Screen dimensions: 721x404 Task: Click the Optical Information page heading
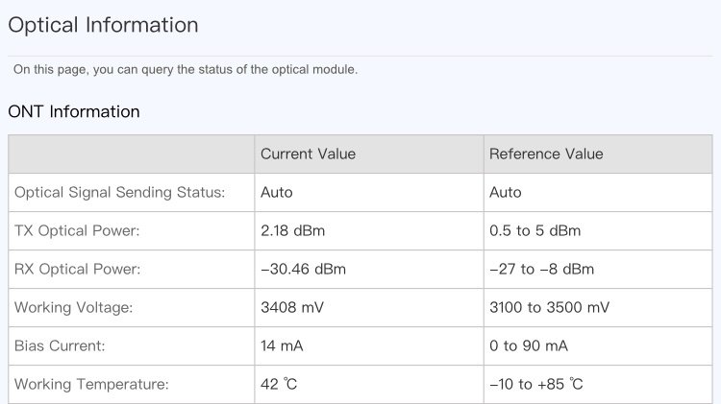[x=103, y=26]
